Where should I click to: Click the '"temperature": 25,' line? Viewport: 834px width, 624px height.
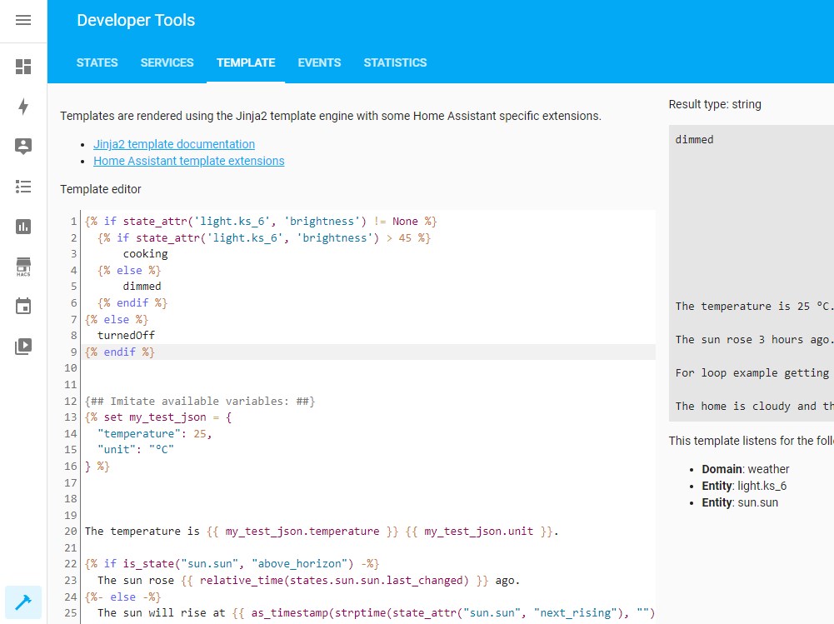tap(155, 433)
